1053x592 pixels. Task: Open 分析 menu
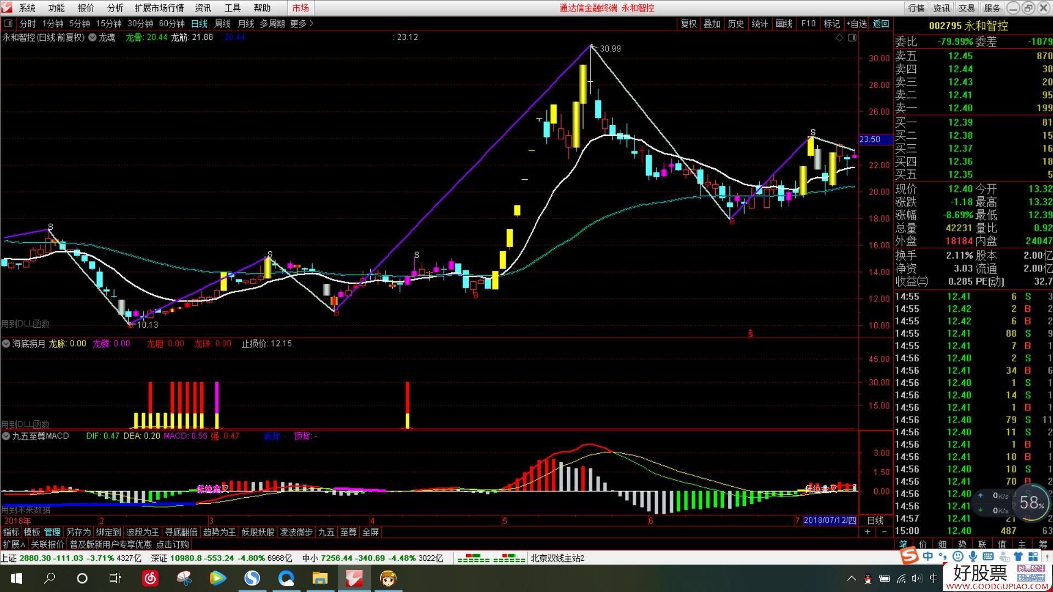click(115, 8)
